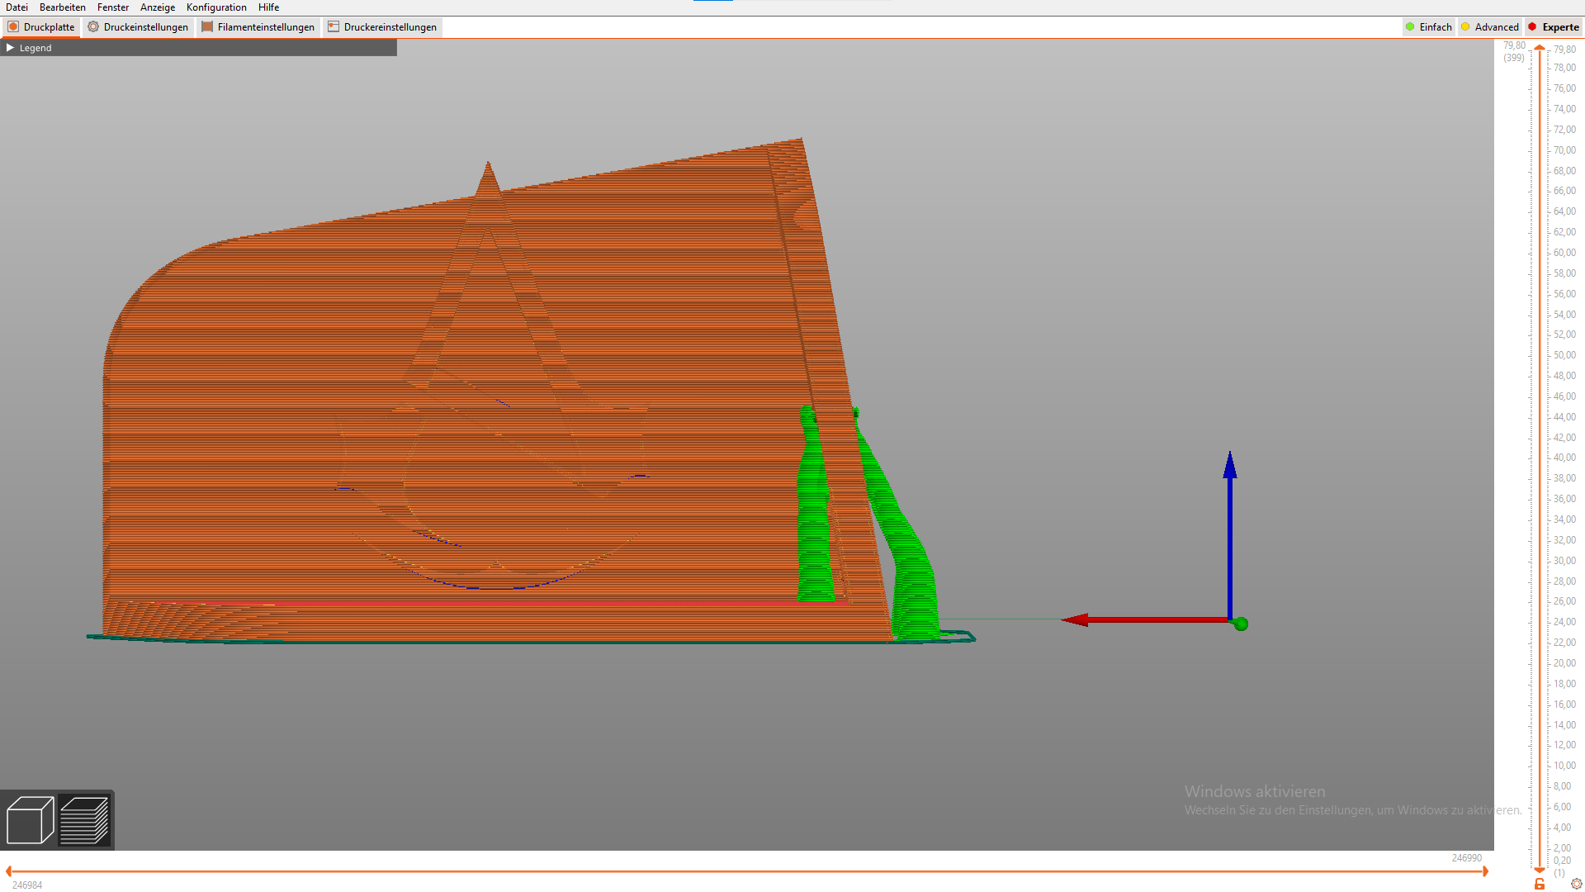The width and height of the screenshot is (1585, 892).
Task: Open the Hilfe menu
Action: click(x=268, y=7)
